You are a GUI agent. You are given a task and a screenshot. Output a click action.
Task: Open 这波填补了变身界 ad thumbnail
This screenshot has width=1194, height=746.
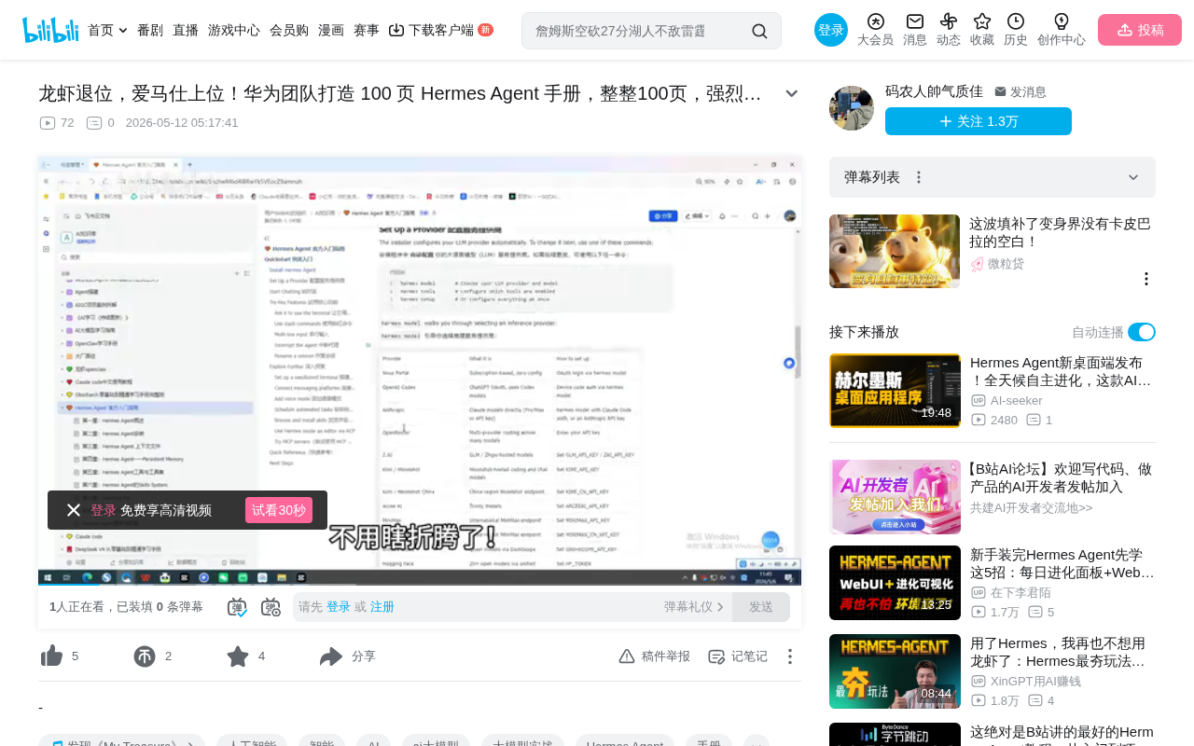tap(895, 251)
